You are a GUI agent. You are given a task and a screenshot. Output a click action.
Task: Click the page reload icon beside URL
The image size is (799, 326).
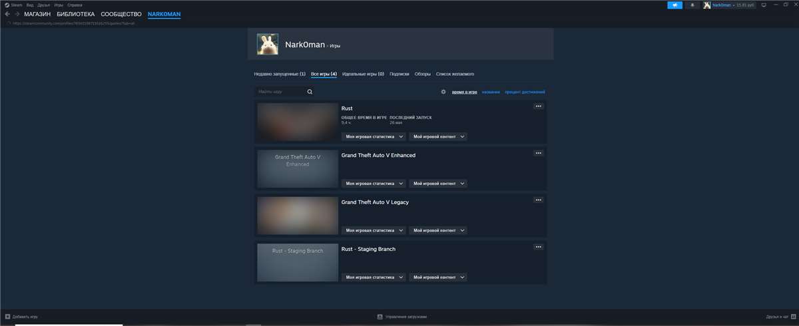click(9, 23)
